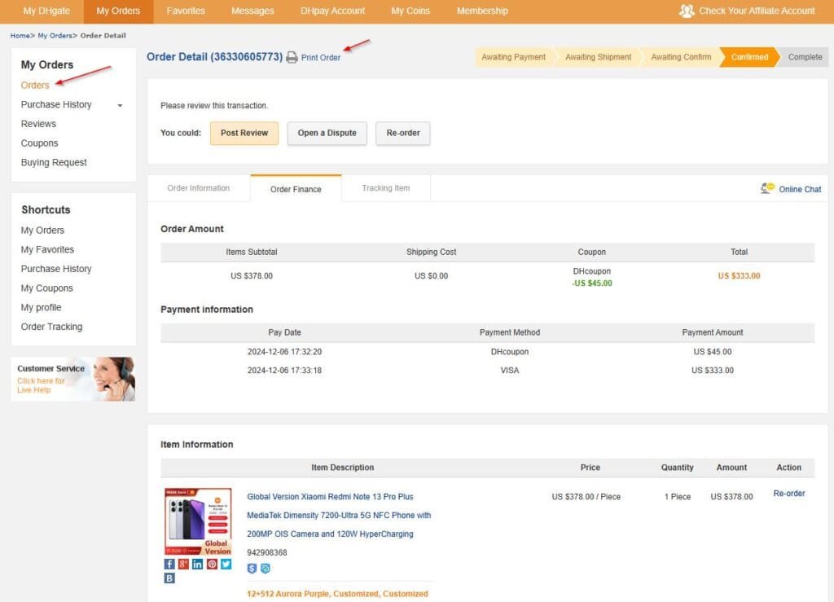This screenshot has height=602, width=834.
Task: Open Messages from the top bar
Action: tap(252, 11)
